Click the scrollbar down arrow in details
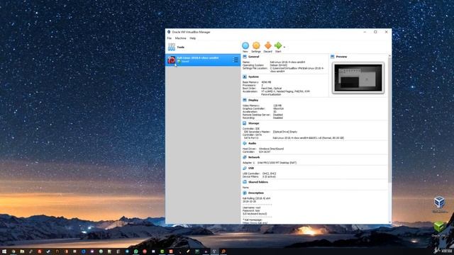 pos(389,222)
